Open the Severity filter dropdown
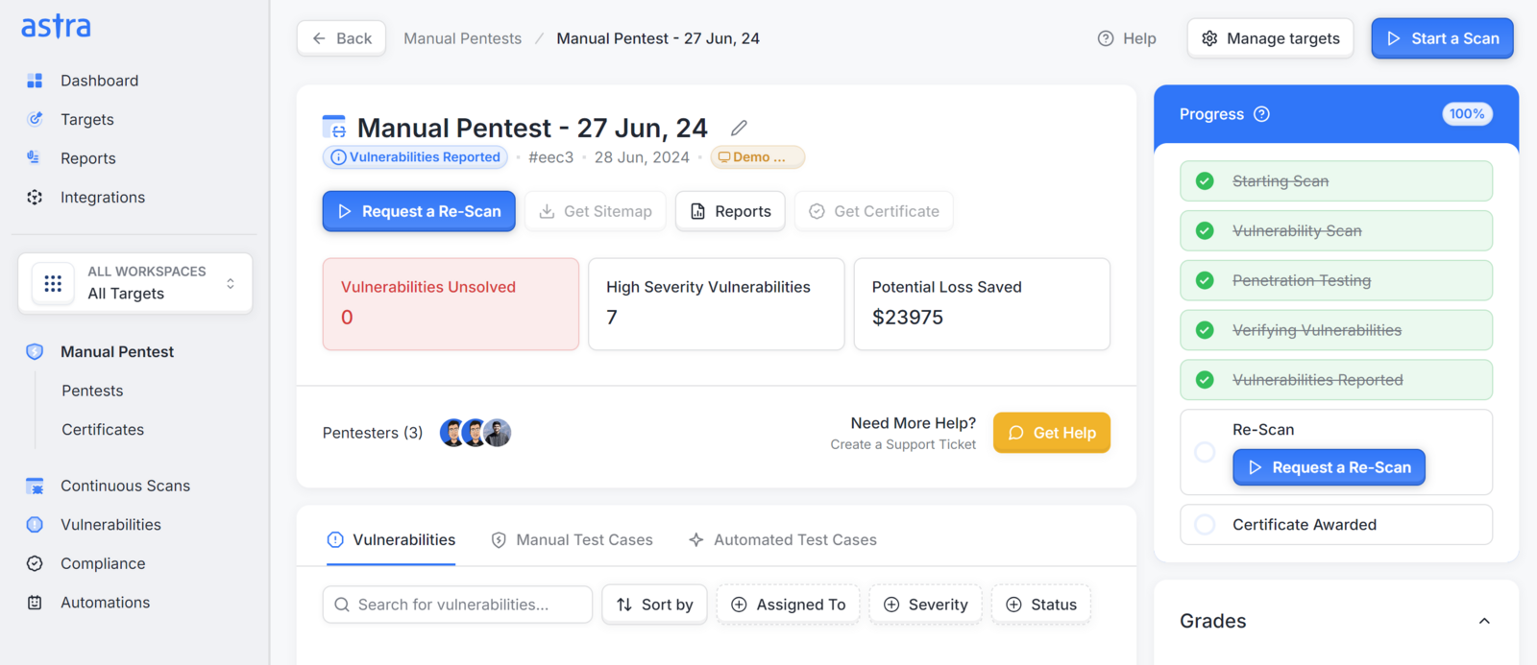Viewport: 1537px width, 665px height. (x=926, y=605)
